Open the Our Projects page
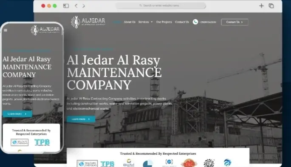 pos(164,22)
